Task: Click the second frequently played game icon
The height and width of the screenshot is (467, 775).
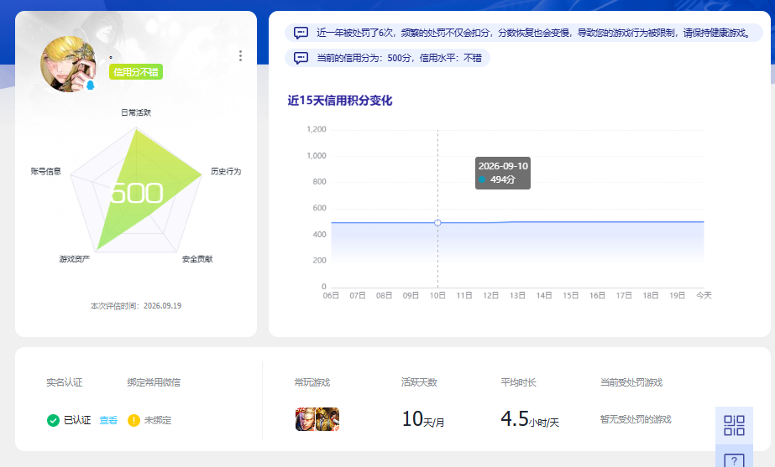Action: (328, 419)
